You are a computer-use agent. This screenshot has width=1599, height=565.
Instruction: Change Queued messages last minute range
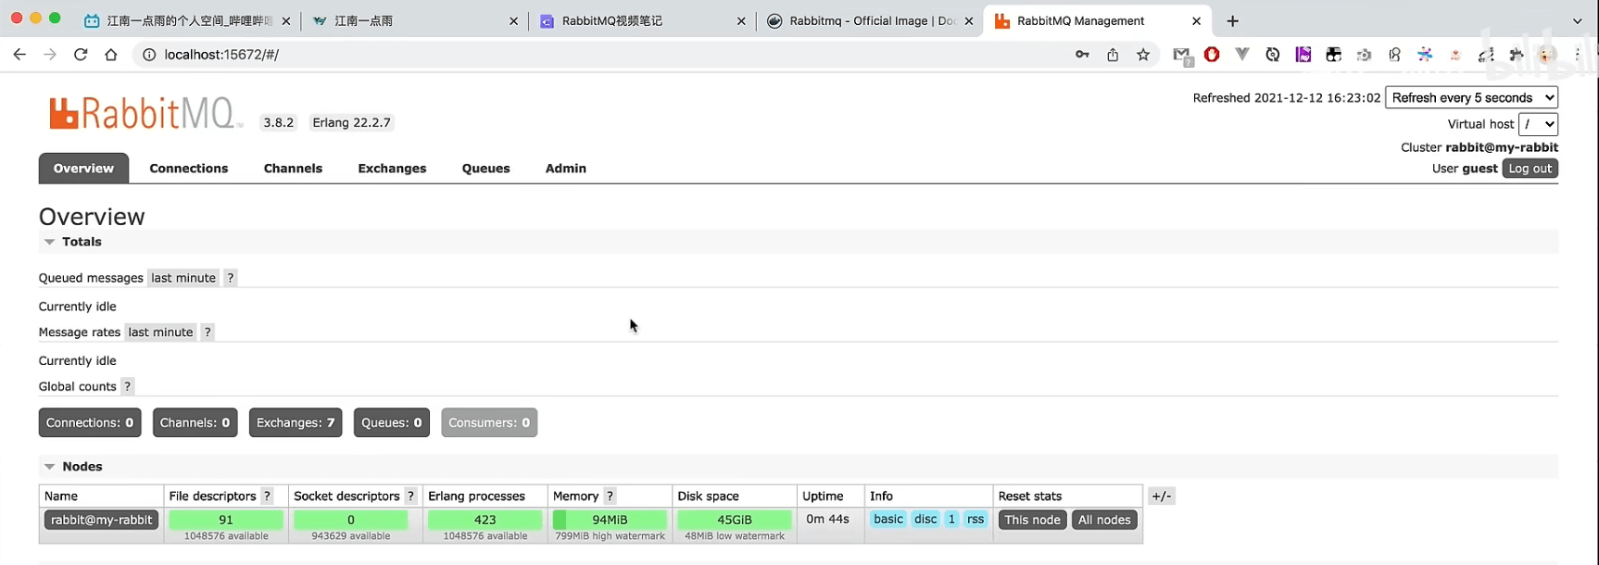coord(183,278)
